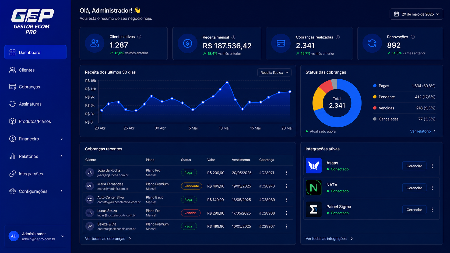Click the Painel Sigma logo thumbnail

tap(314, 209)
